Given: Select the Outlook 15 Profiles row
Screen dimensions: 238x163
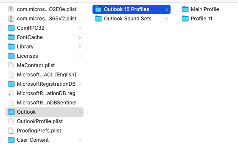Looking at the screenshot, I should (x=132, y=9).
